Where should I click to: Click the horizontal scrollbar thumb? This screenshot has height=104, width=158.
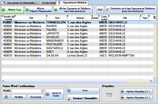65,81
